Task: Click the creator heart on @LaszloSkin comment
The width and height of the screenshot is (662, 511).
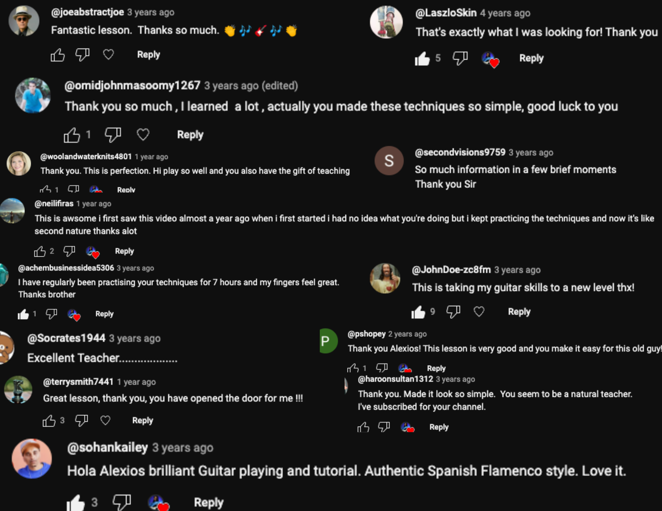Action: pos(490,60)
